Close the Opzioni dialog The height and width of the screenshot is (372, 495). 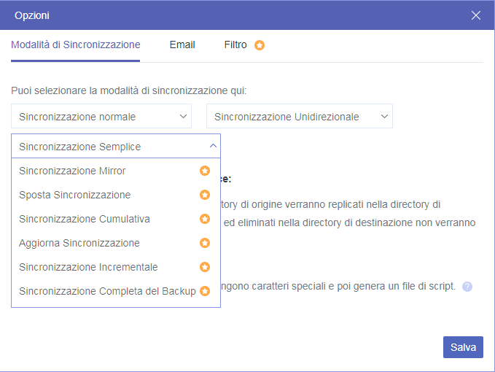476,15
